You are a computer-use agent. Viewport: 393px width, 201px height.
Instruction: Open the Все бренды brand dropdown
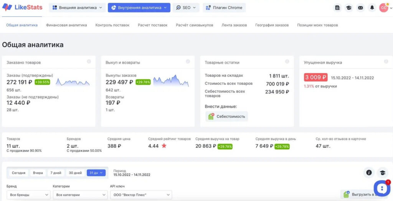(28, 195)
